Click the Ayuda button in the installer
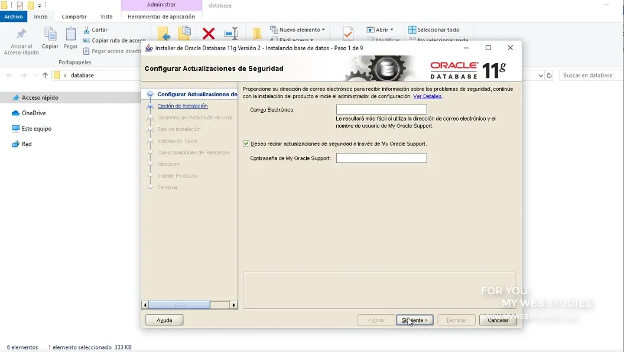 pyautogui.click(x=164, y=320)
